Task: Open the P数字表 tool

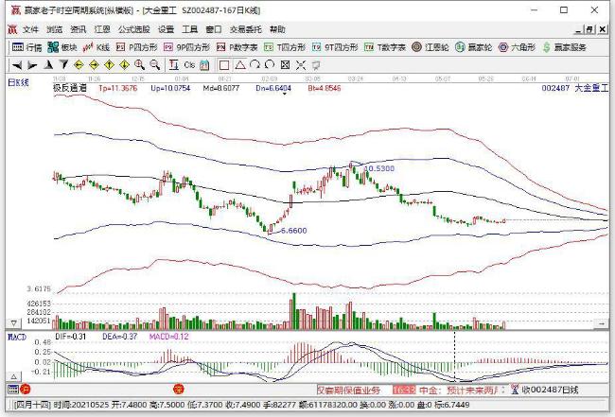Action: pyautogui.click(x=237, y=47)
